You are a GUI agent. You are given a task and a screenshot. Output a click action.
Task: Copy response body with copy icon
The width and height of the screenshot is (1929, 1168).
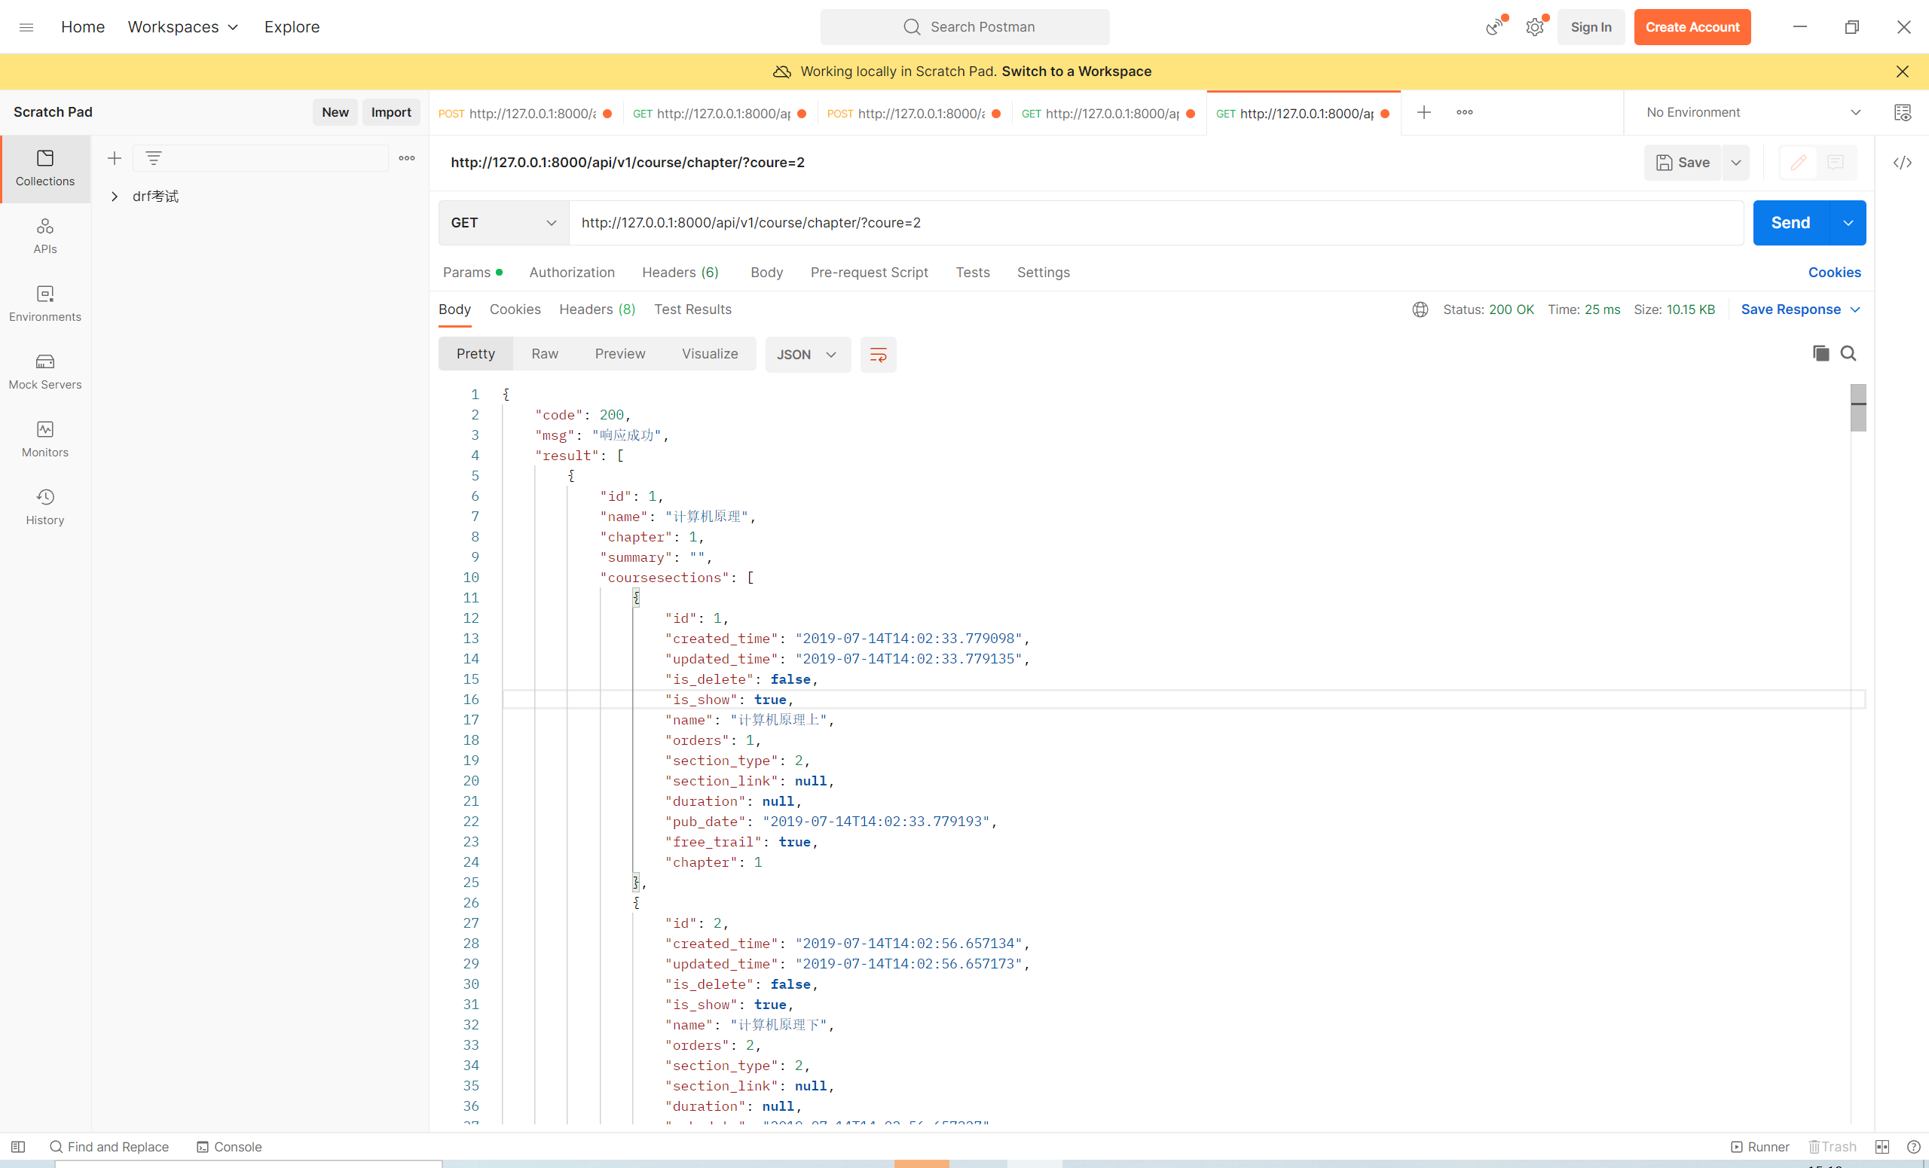(x=1820, y=354)
